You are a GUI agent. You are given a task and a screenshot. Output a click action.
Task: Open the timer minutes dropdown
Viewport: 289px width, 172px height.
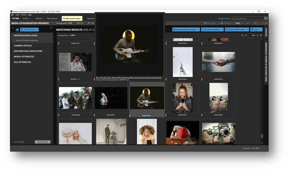(x=243, y=23)
